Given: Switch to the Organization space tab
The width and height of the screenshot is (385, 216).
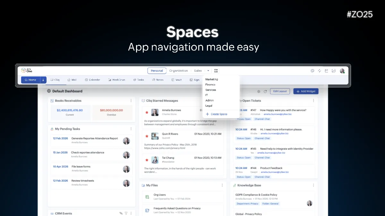Looking at the screenshot, I should click(179, 71).
